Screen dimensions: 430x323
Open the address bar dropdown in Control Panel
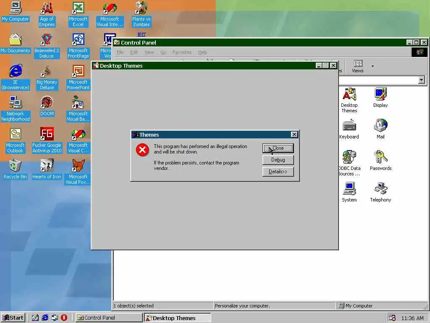(x=422, y=80)
